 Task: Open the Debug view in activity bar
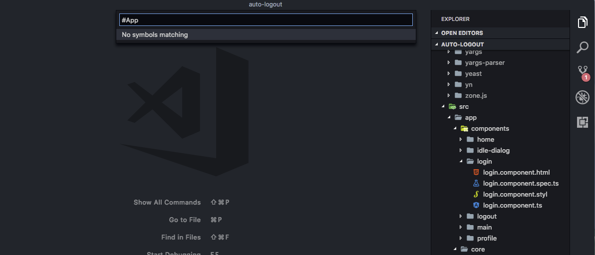582,97
